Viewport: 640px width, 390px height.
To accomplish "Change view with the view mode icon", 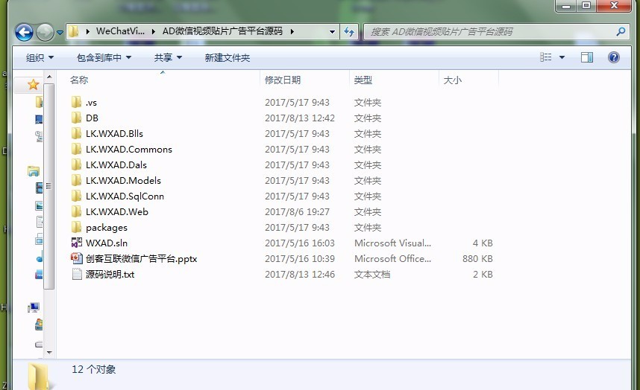I will [546, 57].
